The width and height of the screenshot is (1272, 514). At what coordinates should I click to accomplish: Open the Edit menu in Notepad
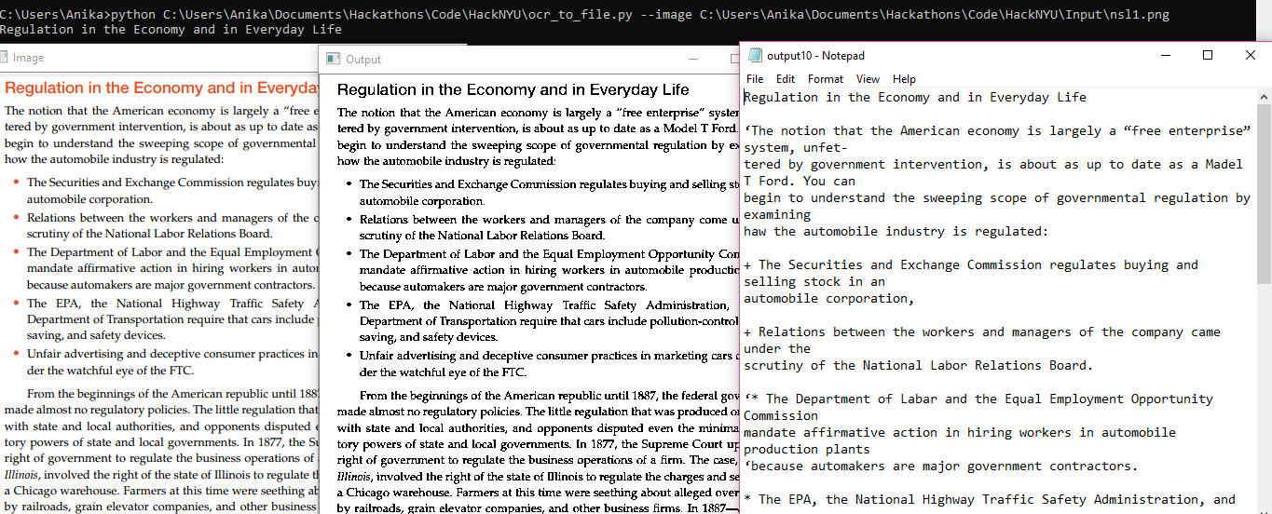coord(786,79)
